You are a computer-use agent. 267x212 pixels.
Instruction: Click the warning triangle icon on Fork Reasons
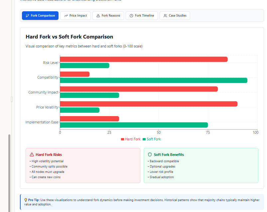click(98, 16)
